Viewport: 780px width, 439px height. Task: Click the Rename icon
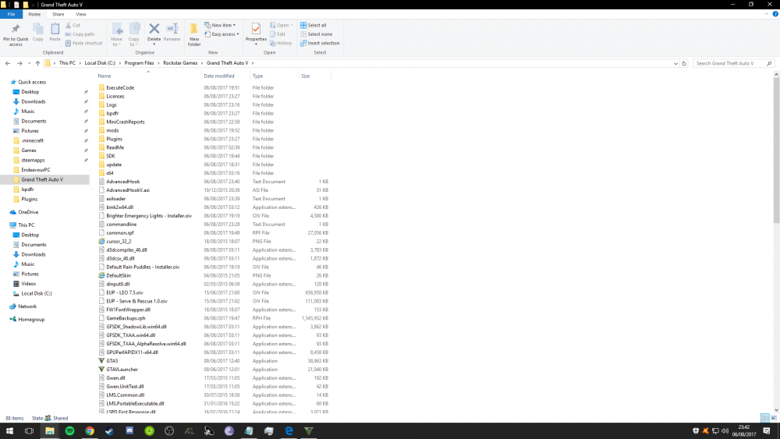pyautogui.click(x=172, y=32)
